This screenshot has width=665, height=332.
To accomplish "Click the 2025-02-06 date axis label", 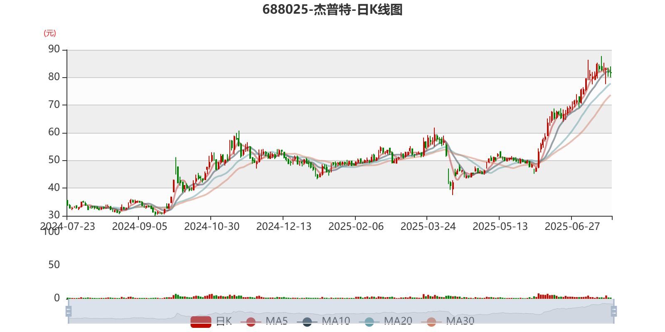I will coord(356,227).
